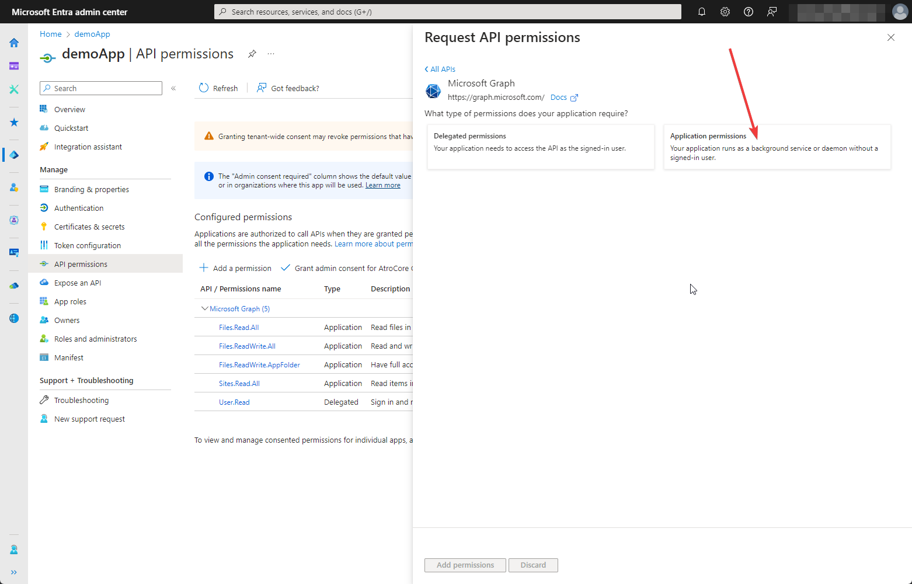The height and width of the screenshot is (584, 912).
Task: Click the crossed tools icon in left rail
Action: click(x=14, y=89)
